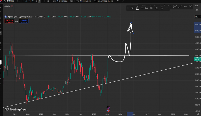The width and height of the screenshot is (201, 116).
Task: Open the ETHUSD symbol search
Action: pyautogui.click(x=9, y=1)
